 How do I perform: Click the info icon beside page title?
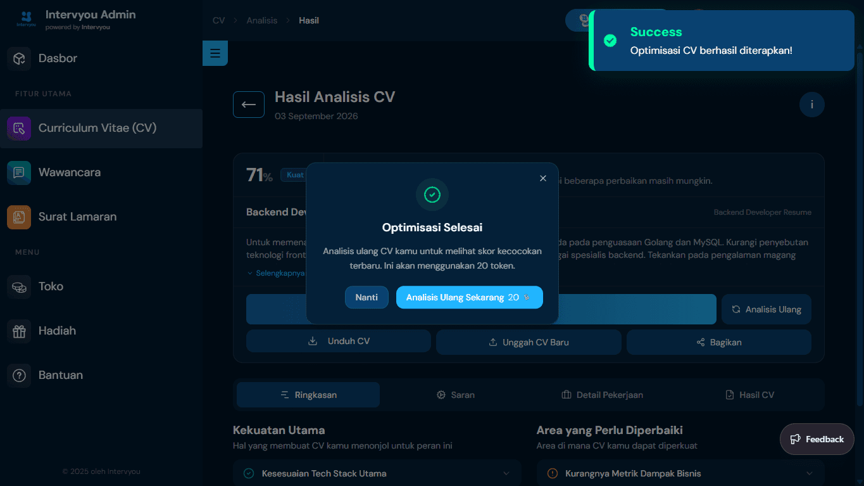click(x=812, y=105)
